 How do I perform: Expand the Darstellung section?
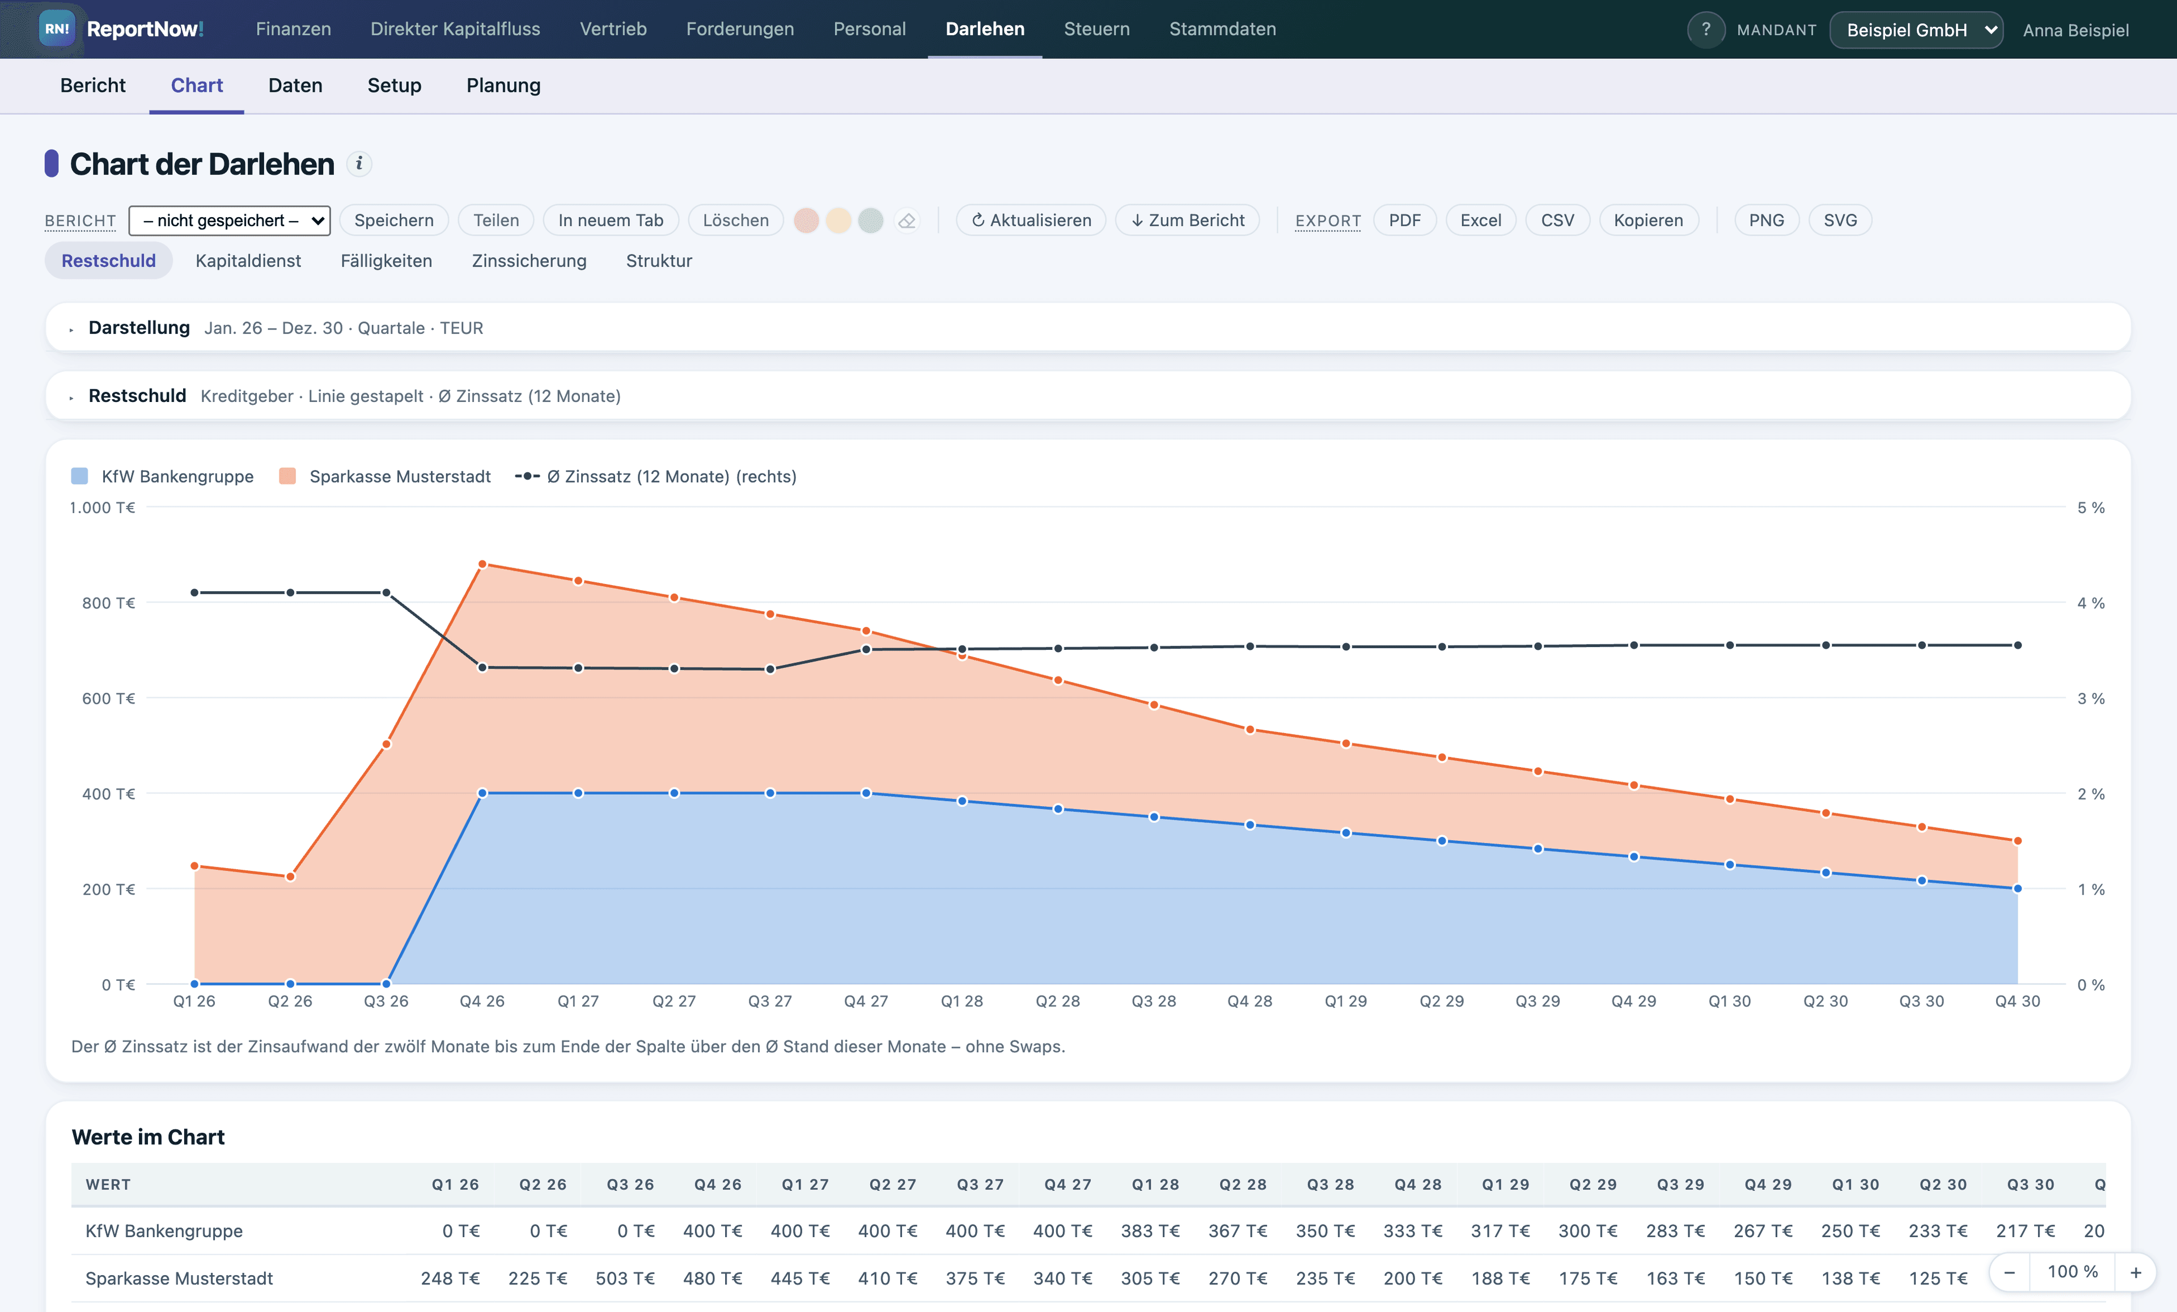[x=1088, y=328]
